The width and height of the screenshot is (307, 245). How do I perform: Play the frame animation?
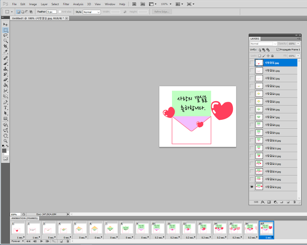[41, 241]
